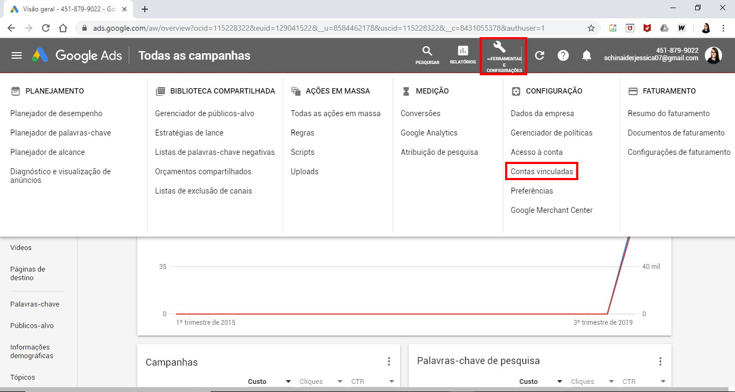Open Preferências under Configuração
The width and height of the screenshot is (735, 392).
(531, 191)
